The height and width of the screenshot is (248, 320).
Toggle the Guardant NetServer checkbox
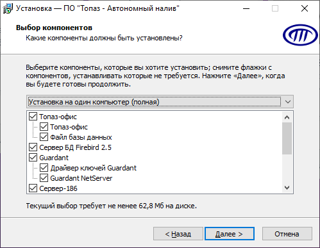click(44, 178)
